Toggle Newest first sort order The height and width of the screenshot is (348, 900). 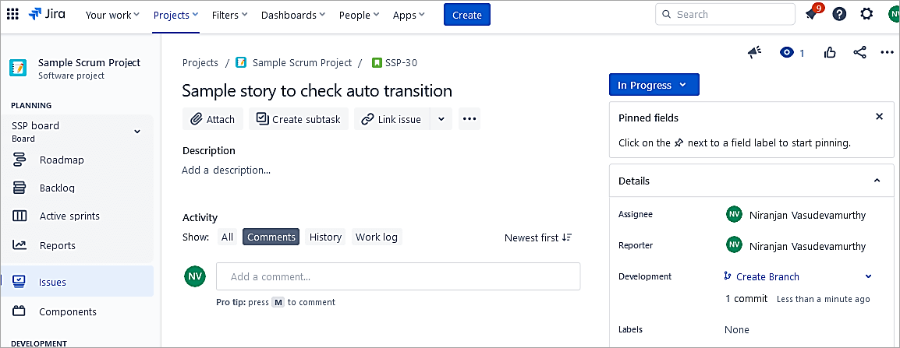[538, 237]
